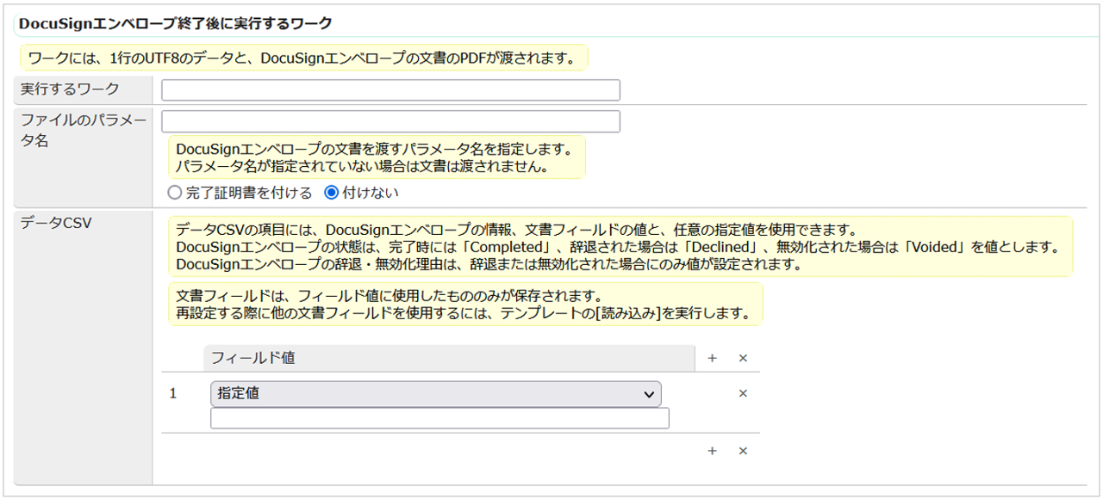Click the yellow note about 1行のUTF8のデータ
Image resolution: width=1103 pixels, height=499 pixels.
pyautogui.click(x=303, y=59)
